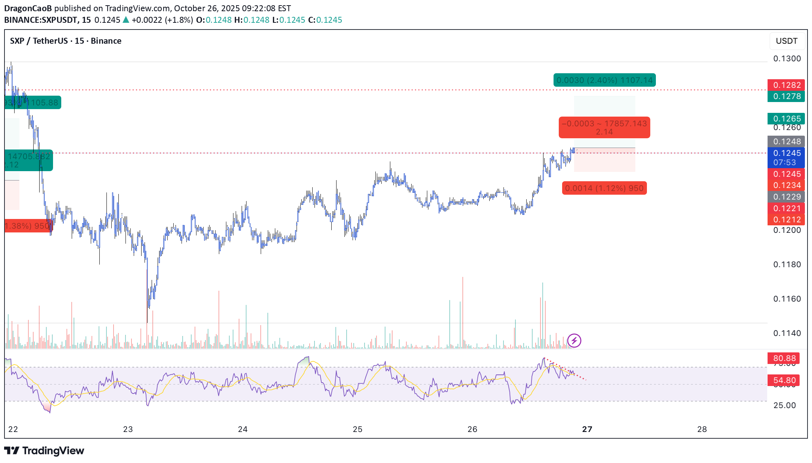Viewport: 812px width, 463px height.
Task: Click the green 0.1265 price label
Action: click(786, 118)
